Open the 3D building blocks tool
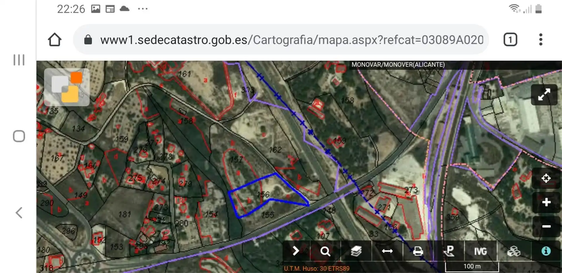562x273 pixels. [514, 251]
